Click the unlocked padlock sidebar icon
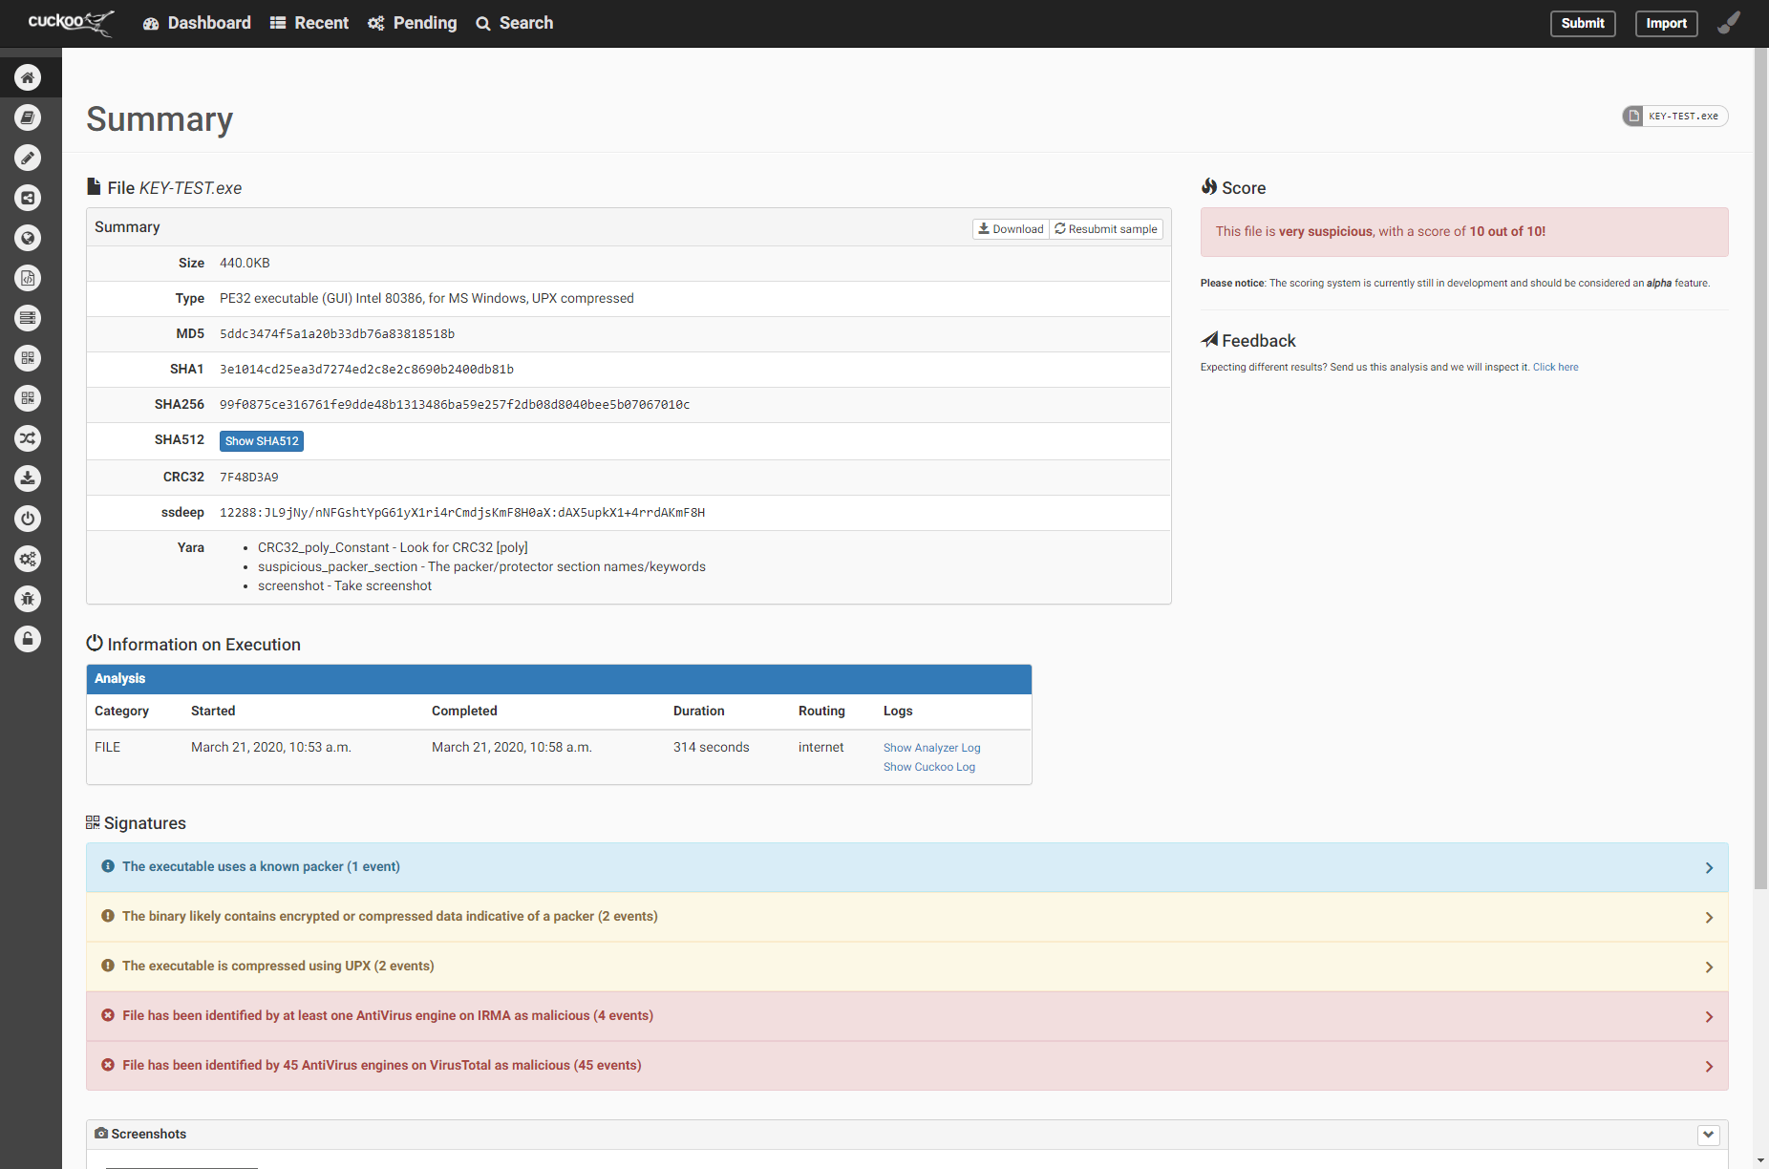 (28, 639)
